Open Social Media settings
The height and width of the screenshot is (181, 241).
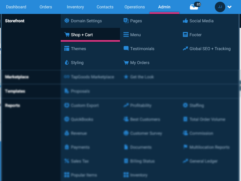tap(201, 21)
